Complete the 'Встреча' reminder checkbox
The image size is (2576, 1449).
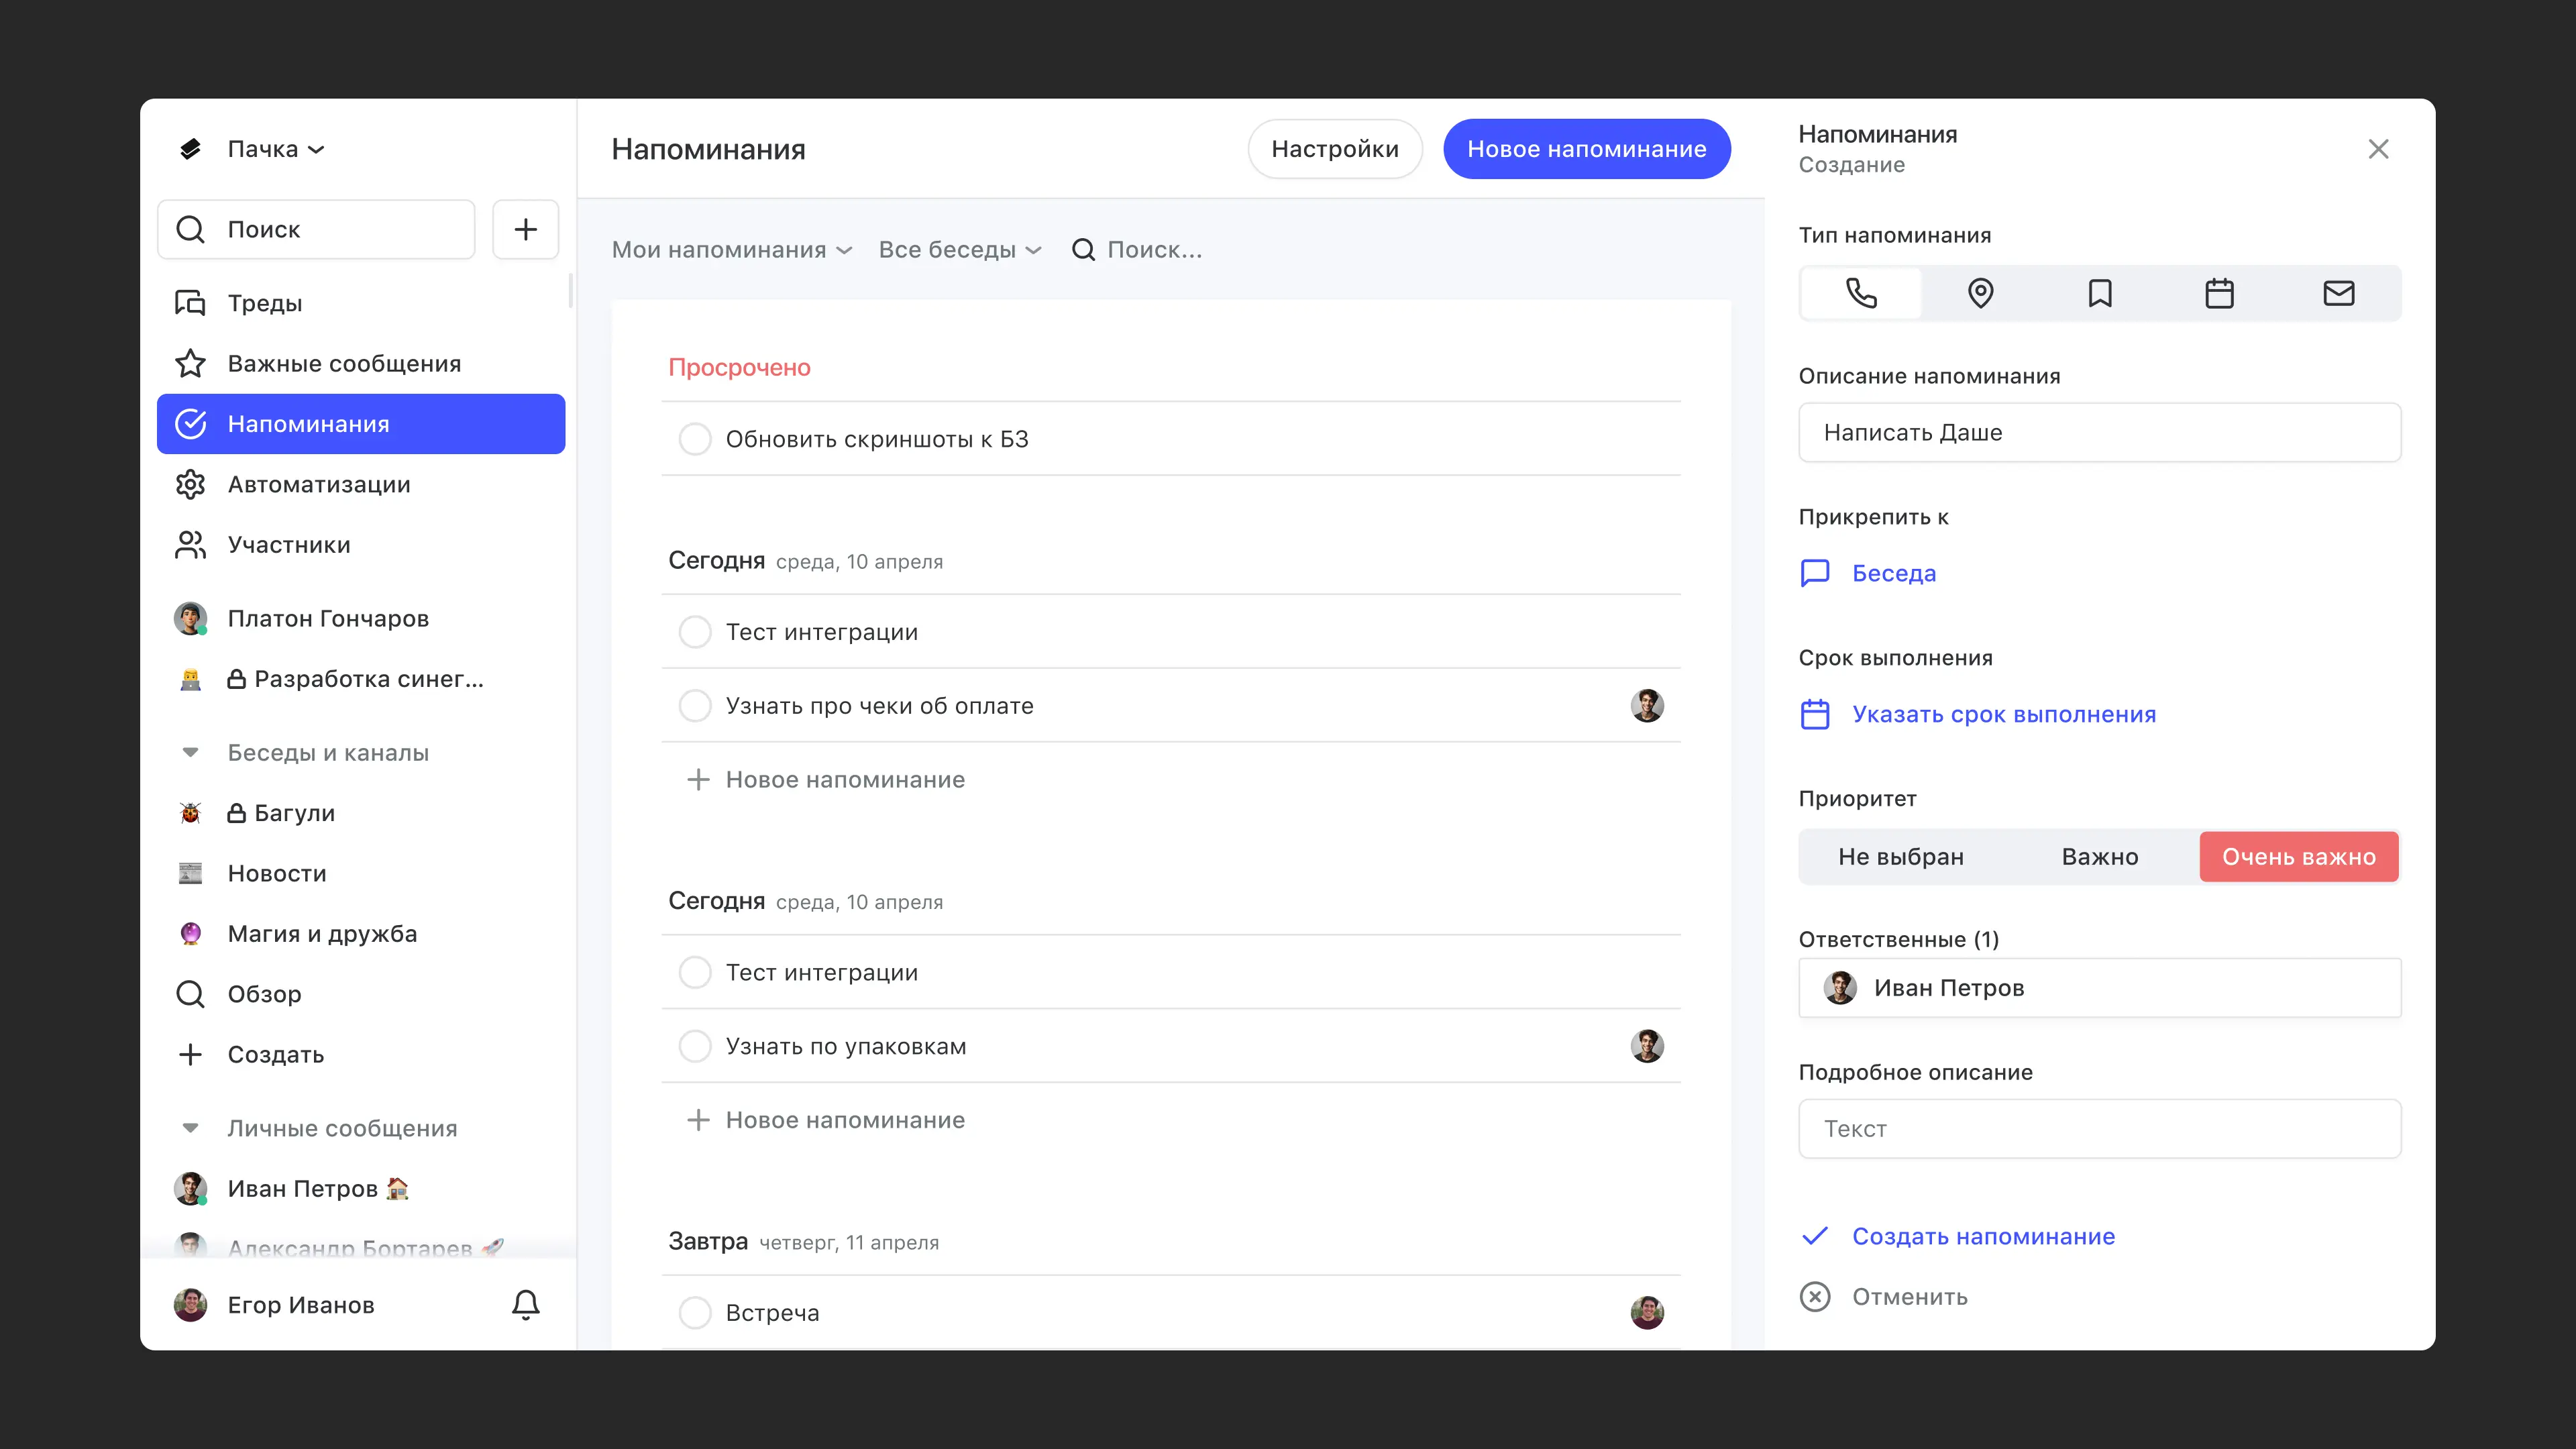[695, 1312]
